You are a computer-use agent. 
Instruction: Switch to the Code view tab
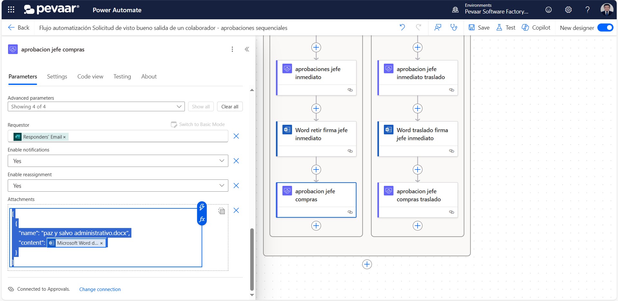tap(90, 77)
